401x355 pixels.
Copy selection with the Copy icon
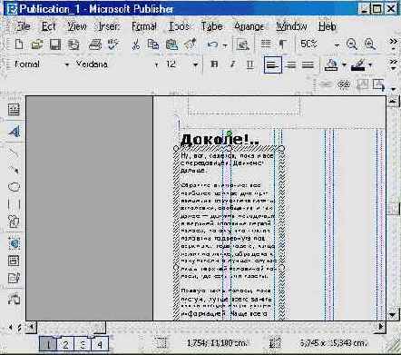click(x=153, y=44)
